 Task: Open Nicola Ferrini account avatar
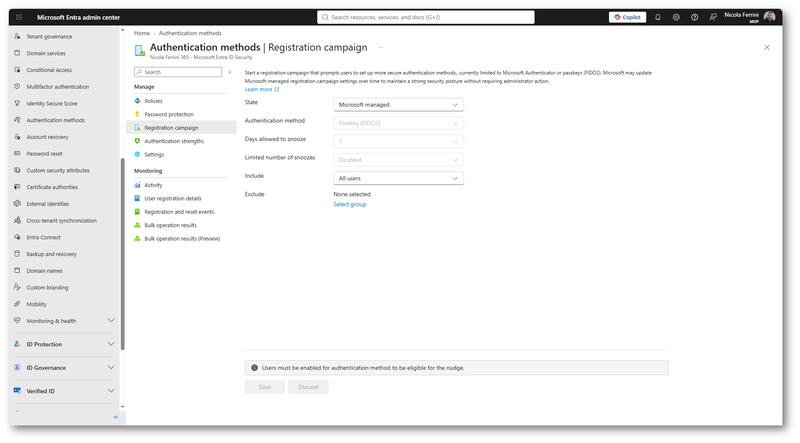pyautogui.click(x=769, y=17)
